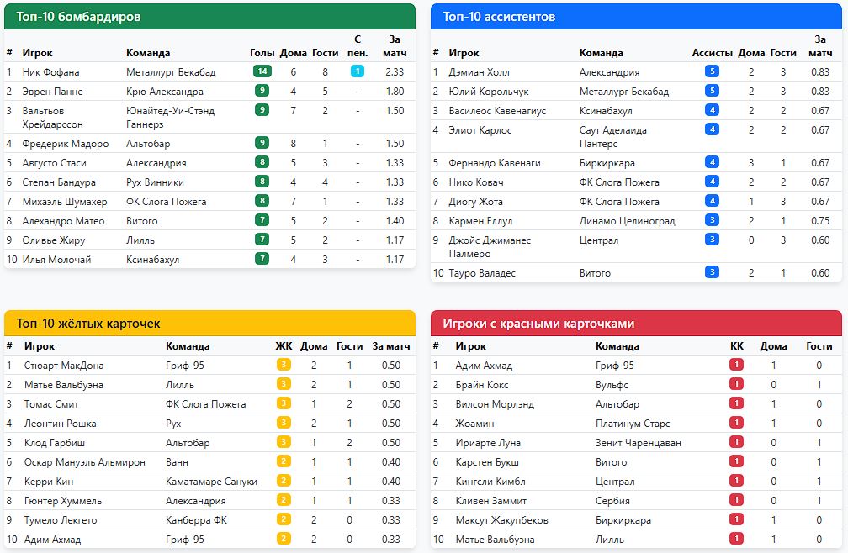Click Ник Фофана's green 14 goals badge
848x553 pixels.
(x=262, y=72)
